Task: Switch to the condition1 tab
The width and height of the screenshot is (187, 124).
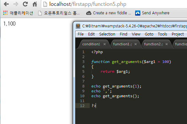Action: (91, 44)
